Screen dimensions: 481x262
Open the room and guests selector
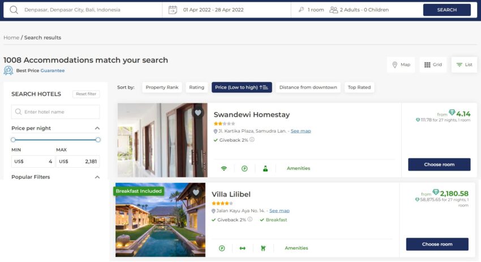point(343,10)
